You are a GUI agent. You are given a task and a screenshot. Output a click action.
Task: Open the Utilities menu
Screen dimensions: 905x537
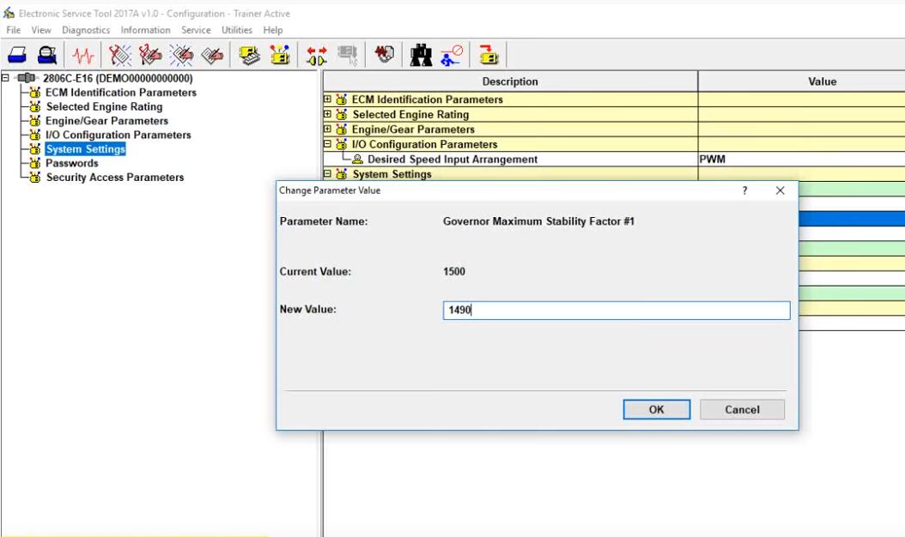pyautogui.click(x=237, y=30)
